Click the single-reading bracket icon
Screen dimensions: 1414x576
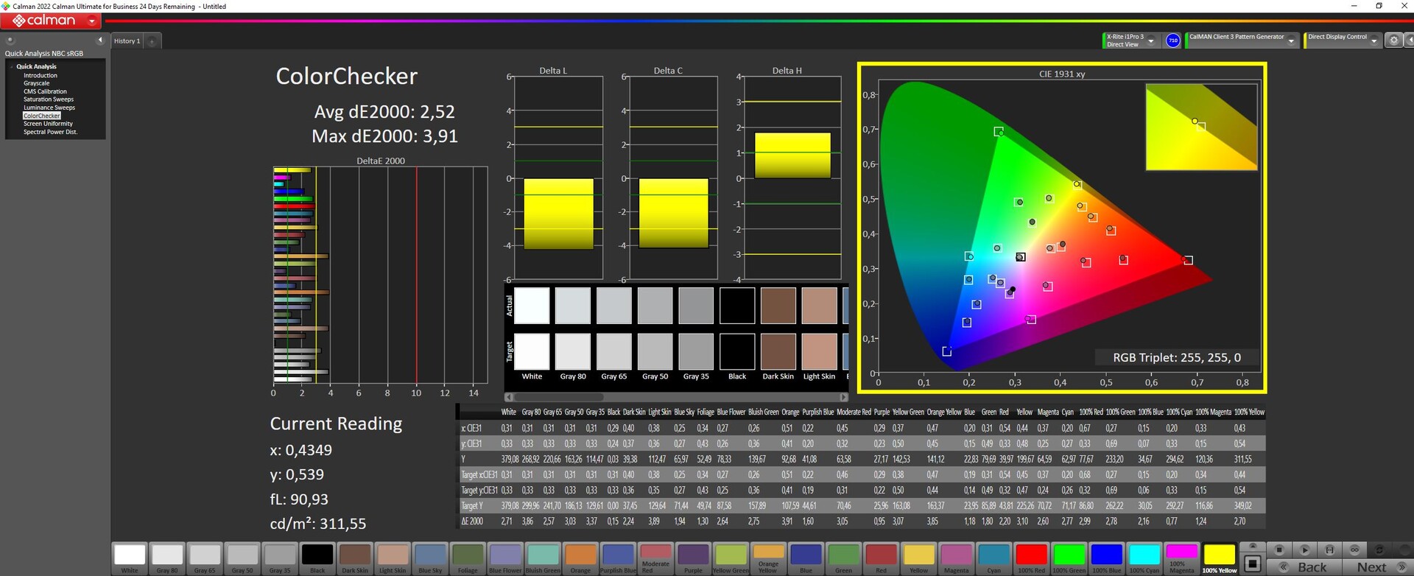coord(1329,550)
